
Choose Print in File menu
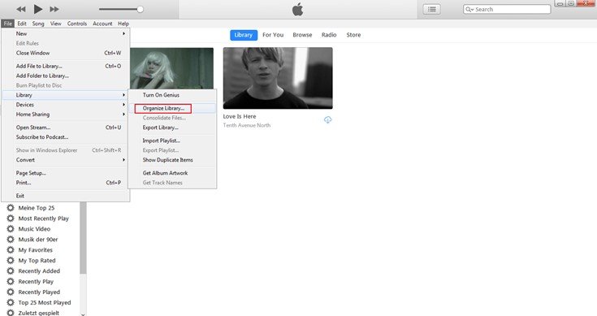66,183
